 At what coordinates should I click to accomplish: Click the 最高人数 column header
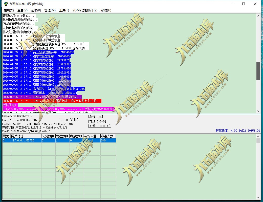(x=108, y=136)
